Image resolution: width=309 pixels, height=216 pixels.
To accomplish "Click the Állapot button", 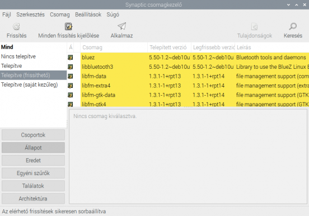I will 33,148.
